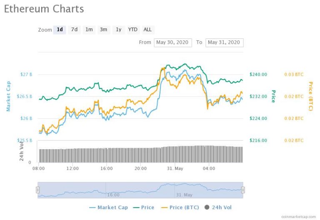
Task: Toggle the green Price legend item
Action: pyautogui.click(x=143, y=207)
